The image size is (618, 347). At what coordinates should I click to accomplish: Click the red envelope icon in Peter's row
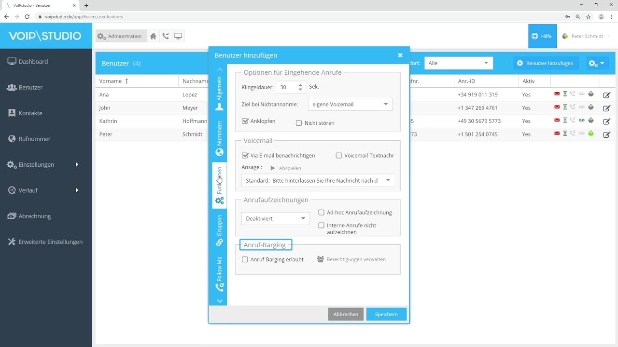click(x=557, y=133)
